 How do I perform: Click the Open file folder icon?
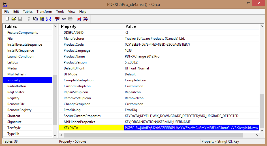tap(14, 19)
